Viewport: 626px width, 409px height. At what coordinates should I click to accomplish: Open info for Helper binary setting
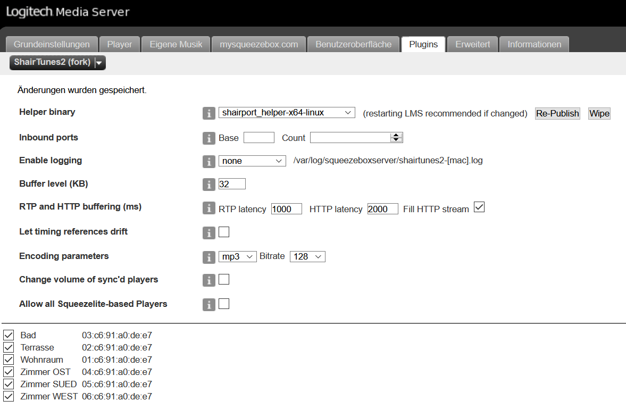point(209,113)
